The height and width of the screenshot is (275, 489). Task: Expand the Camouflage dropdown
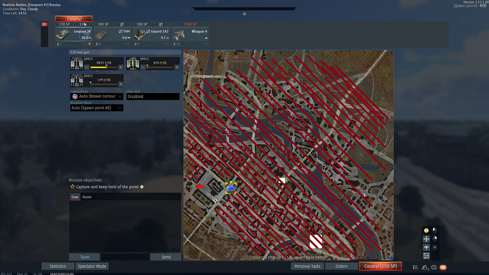(x=97, y=96)
